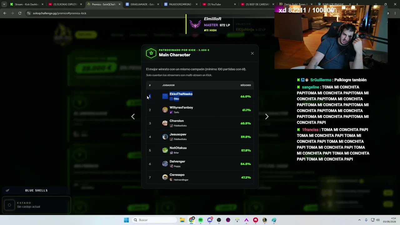Go to the next prize card arrow

pos(267,117)
